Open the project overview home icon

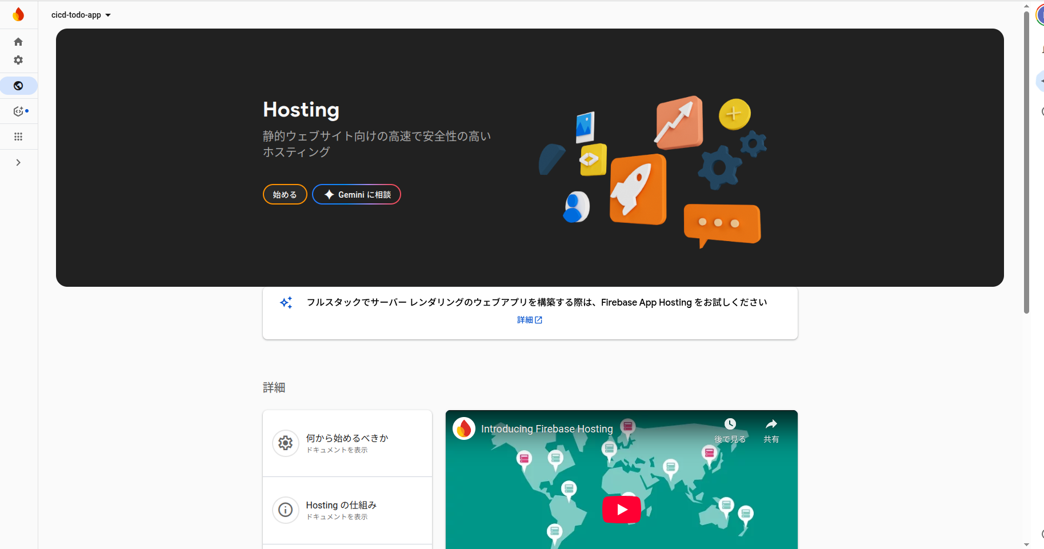pyautogui.click(x=18, y=42)
